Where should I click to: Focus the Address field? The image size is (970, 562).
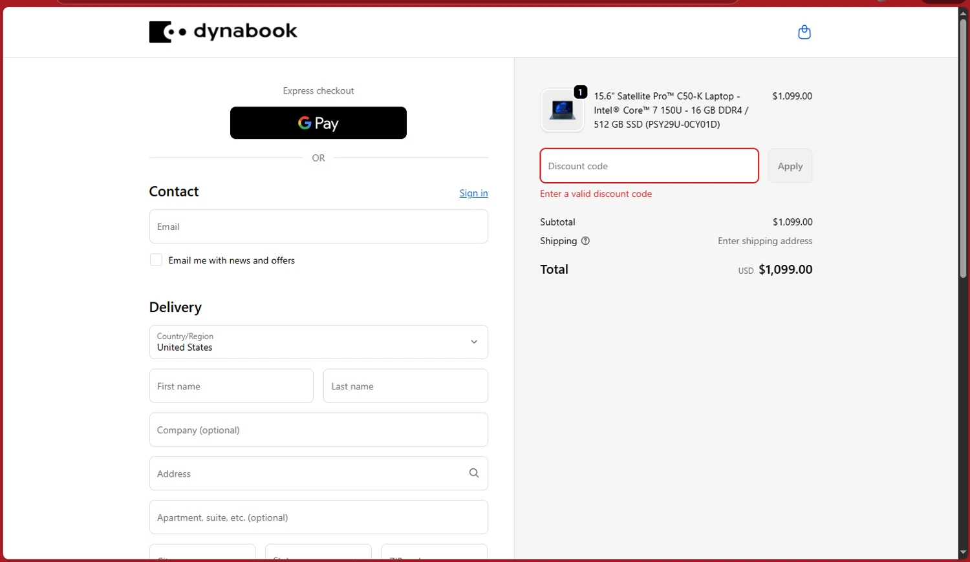(318, 473)
